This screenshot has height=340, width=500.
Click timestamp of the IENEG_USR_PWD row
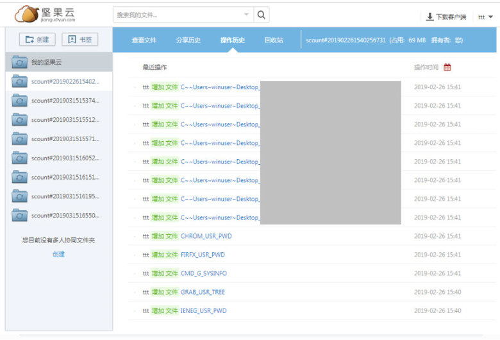point(437,311)
